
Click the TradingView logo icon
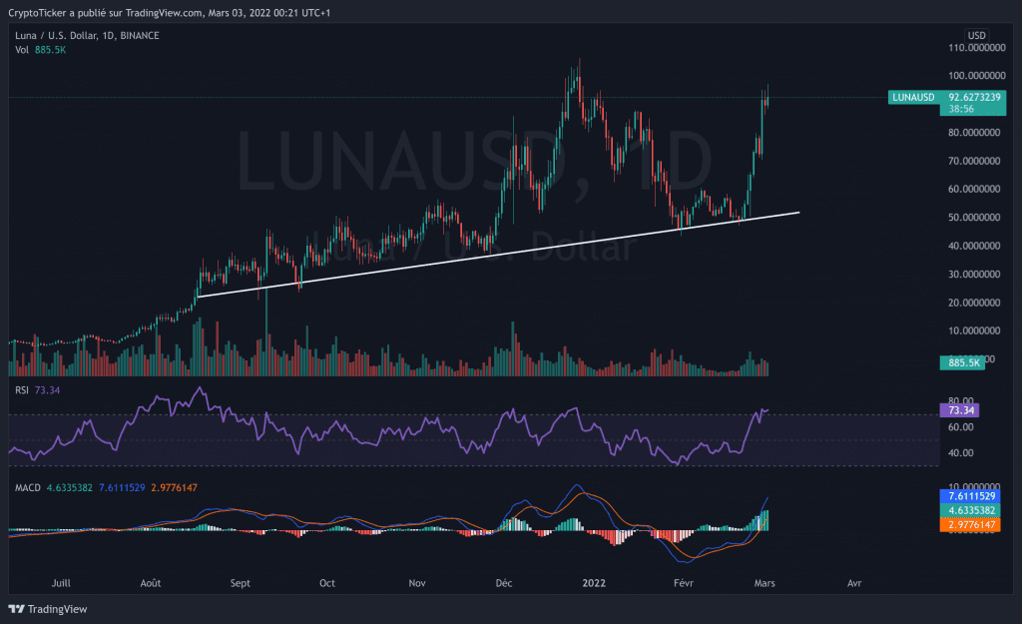(17, 609)
